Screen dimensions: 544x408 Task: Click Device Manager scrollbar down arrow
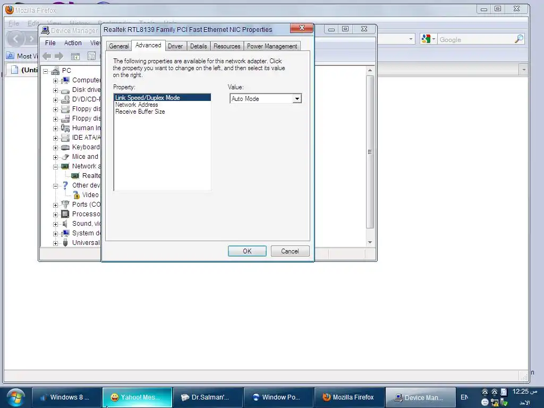[x=370, y=242]
